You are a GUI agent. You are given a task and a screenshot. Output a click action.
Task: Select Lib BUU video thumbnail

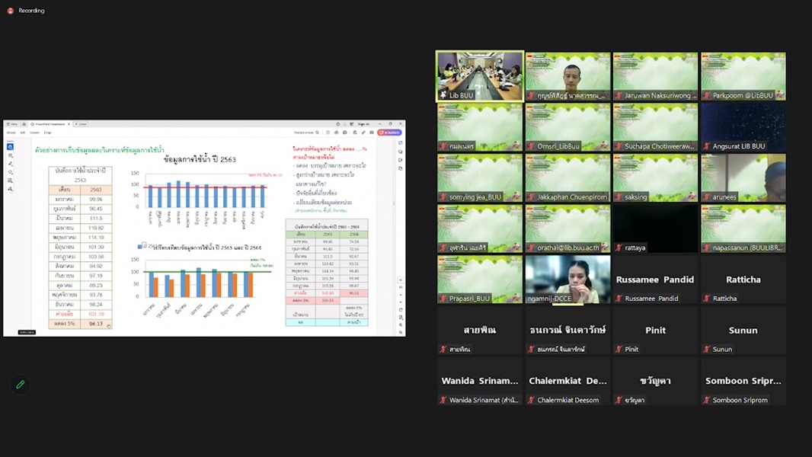(x=480, y=76)
